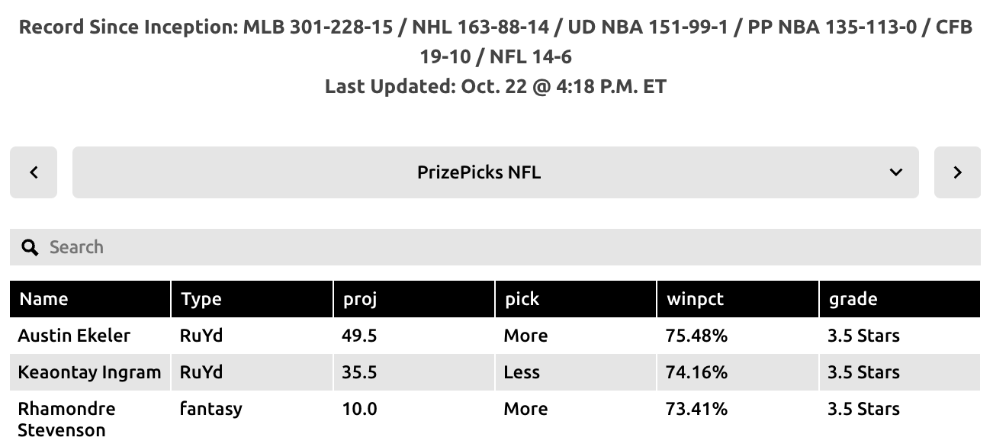The image size is (993, 447).
Task: Sort by the proj column header
Action: click(359, 298)
